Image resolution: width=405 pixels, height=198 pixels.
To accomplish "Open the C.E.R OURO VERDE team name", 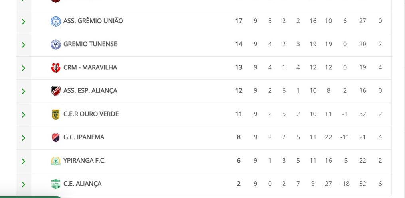I will (91, 114).
